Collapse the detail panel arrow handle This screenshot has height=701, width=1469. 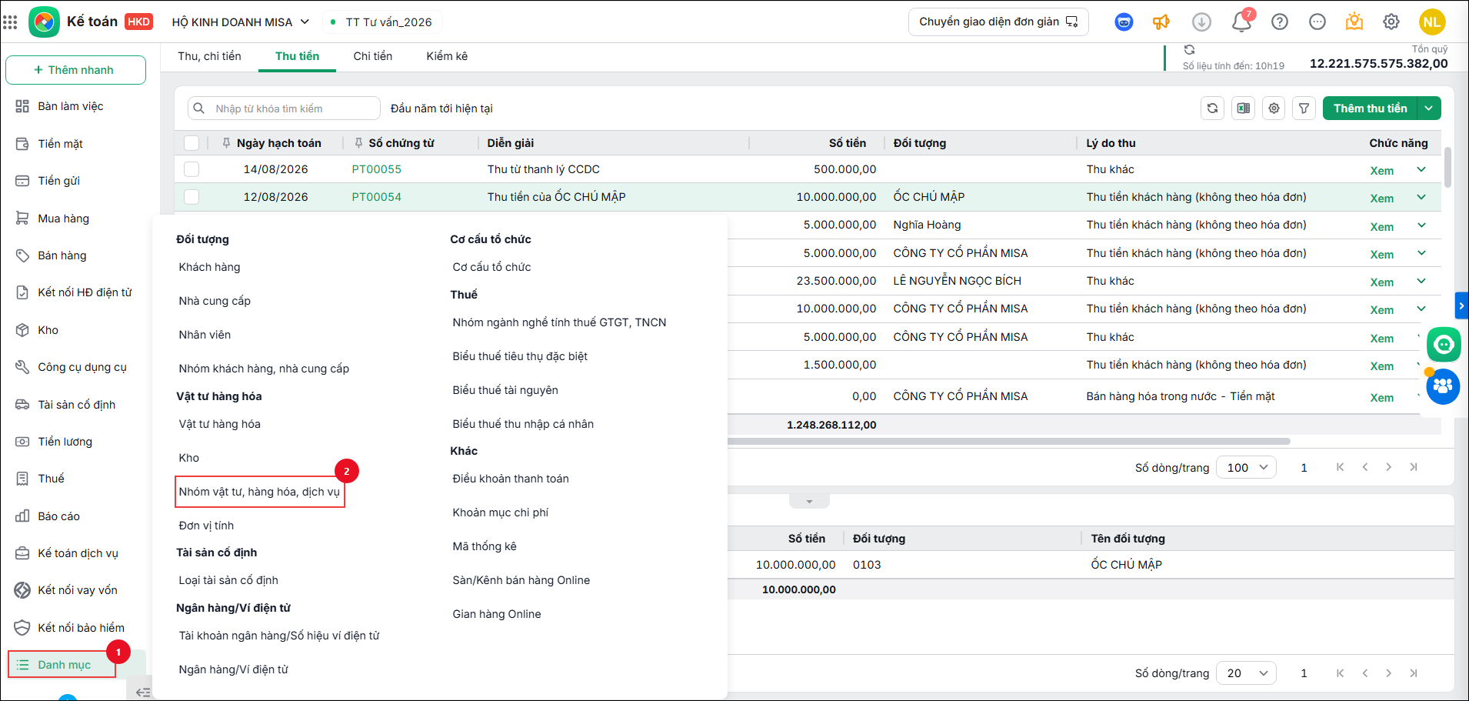[x=809, y=502]
